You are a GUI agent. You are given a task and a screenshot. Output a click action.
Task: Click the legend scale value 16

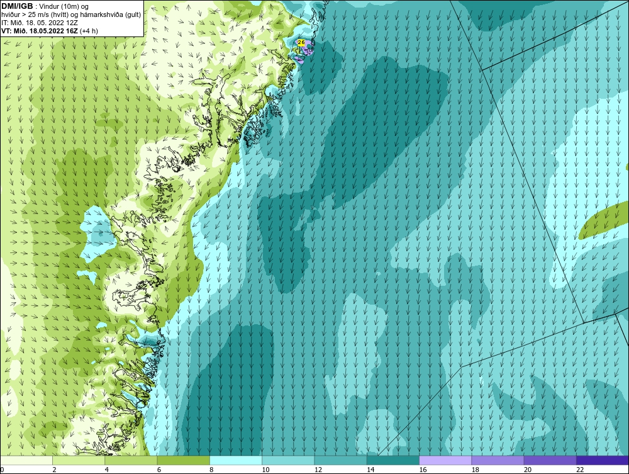click(423, 470)
